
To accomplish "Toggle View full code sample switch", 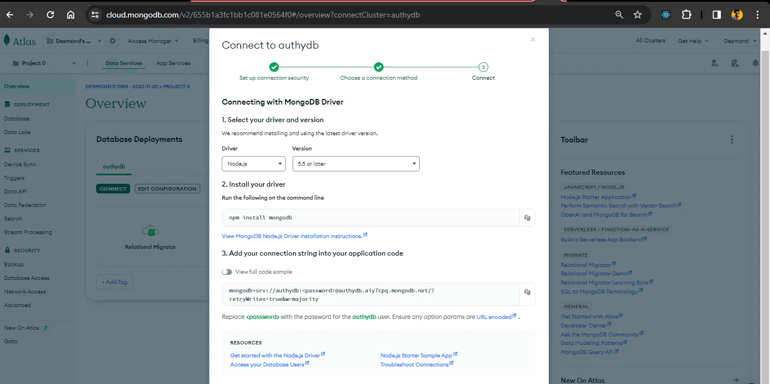I will tap(227, 272).
